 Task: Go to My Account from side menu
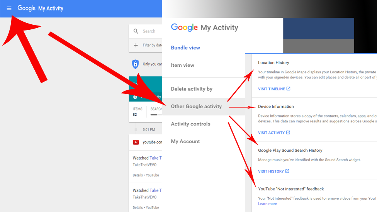tap(185, 141)
